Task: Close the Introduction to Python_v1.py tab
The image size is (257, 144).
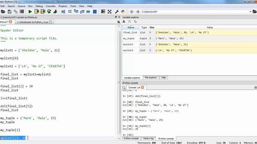Action: pyautogui.click(x=51, y=22)
